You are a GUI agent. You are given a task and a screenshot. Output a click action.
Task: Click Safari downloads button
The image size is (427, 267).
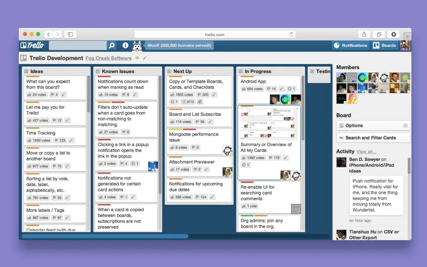tap(394, 34)
